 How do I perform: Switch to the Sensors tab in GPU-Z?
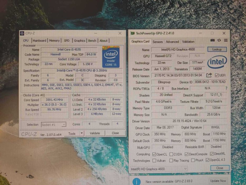pyautogui.click(x=157, y=42)
